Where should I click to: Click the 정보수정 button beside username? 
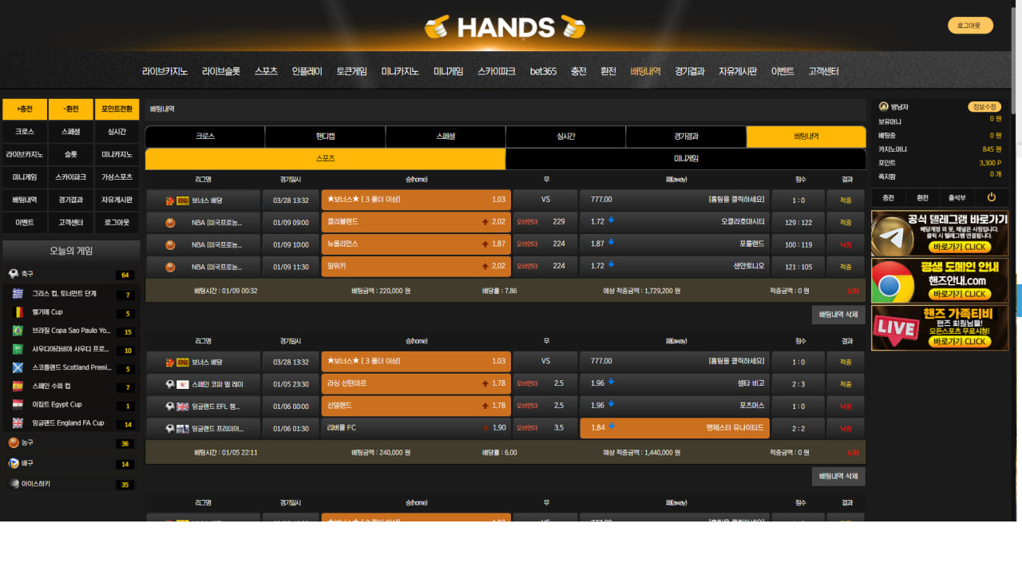(x=984, y=107)
